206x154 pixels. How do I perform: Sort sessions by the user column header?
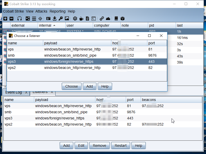[79, 25]
